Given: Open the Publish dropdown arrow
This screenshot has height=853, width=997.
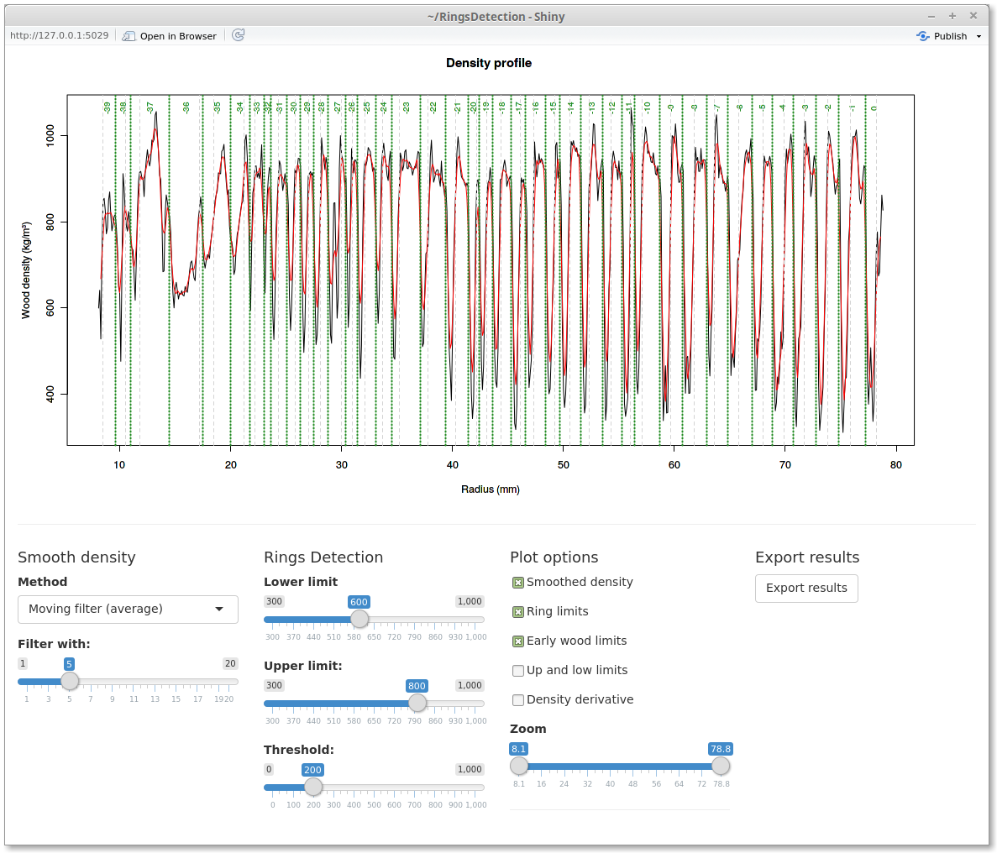Looking at the screenshot, I should click(979, 37).
